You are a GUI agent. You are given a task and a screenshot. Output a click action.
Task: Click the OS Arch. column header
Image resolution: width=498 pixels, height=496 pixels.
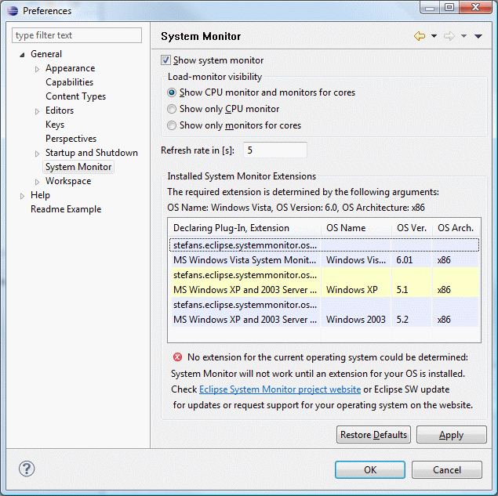(456, 228)
